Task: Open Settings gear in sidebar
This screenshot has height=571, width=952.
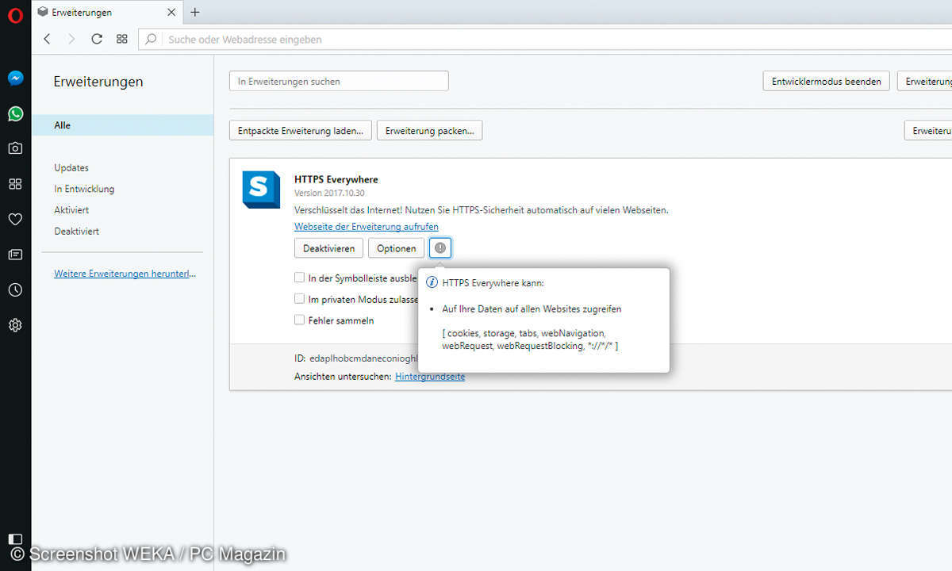Action: 15,325
